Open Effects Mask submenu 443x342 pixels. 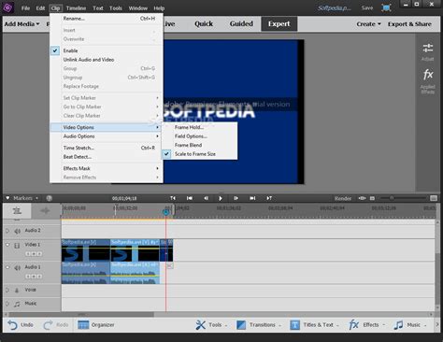coord(106,168)
